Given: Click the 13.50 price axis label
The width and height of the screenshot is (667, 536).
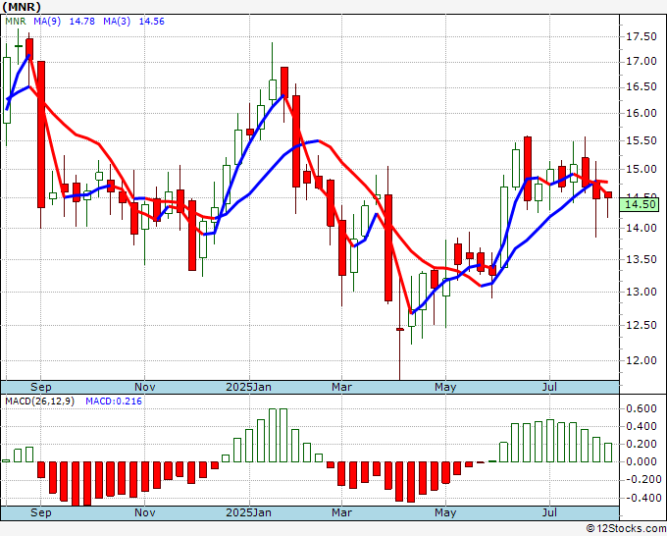Looking at the screenshot, I should click(641, 260).
